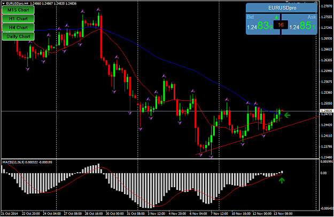This screenshot has height=217, width=334.
Task: Click time axis label 13 Nov 08:00
Action: click(x=283, y=213)
